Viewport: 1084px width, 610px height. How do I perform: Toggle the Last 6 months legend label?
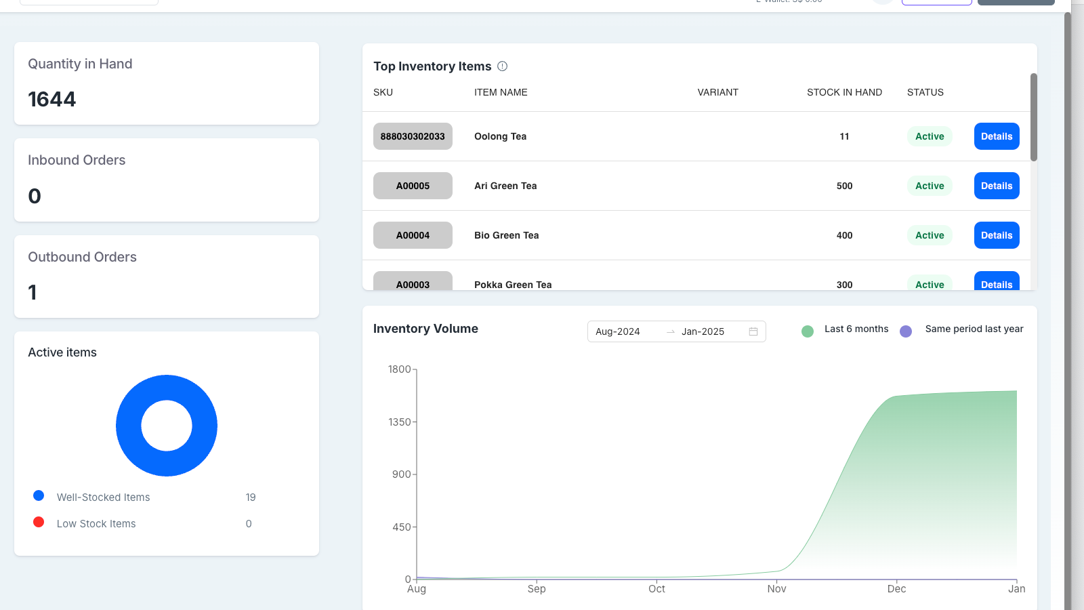point(856,329)
